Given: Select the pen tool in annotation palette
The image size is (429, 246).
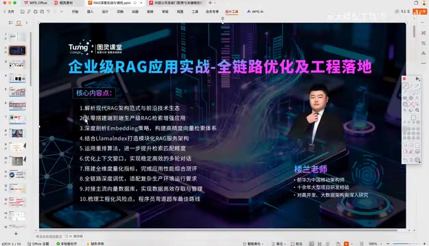Looking at the screenshot, I should coord(405,85).
